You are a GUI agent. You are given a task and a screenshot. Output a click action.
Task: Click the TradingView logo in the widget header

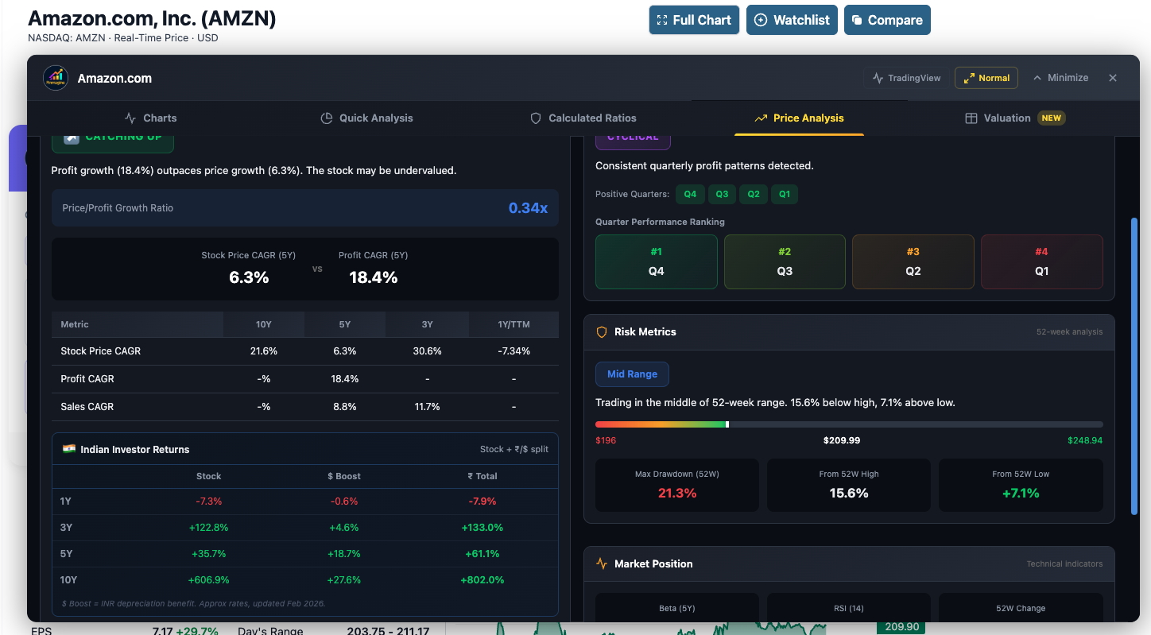(x=880, y=78)
